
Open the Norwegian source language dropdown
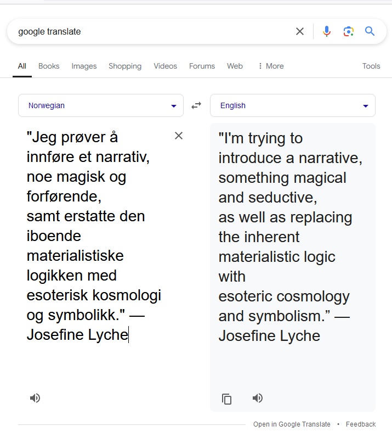(101, 105)
